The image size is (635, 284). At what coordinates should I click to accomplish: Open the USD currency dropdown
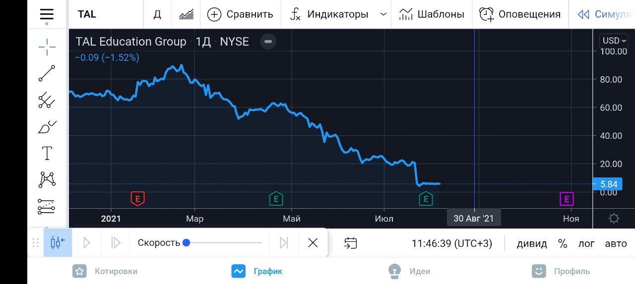click(x=613, y=41)
